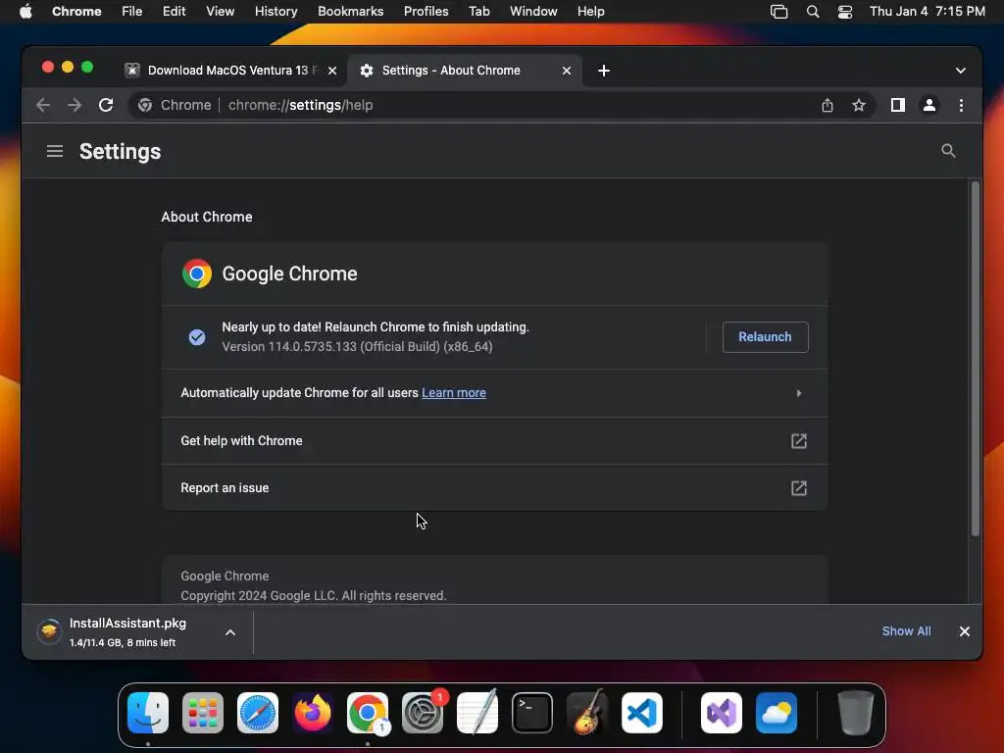Click the date and time in menu bar
1004x753 pixels.
(928, 12)
